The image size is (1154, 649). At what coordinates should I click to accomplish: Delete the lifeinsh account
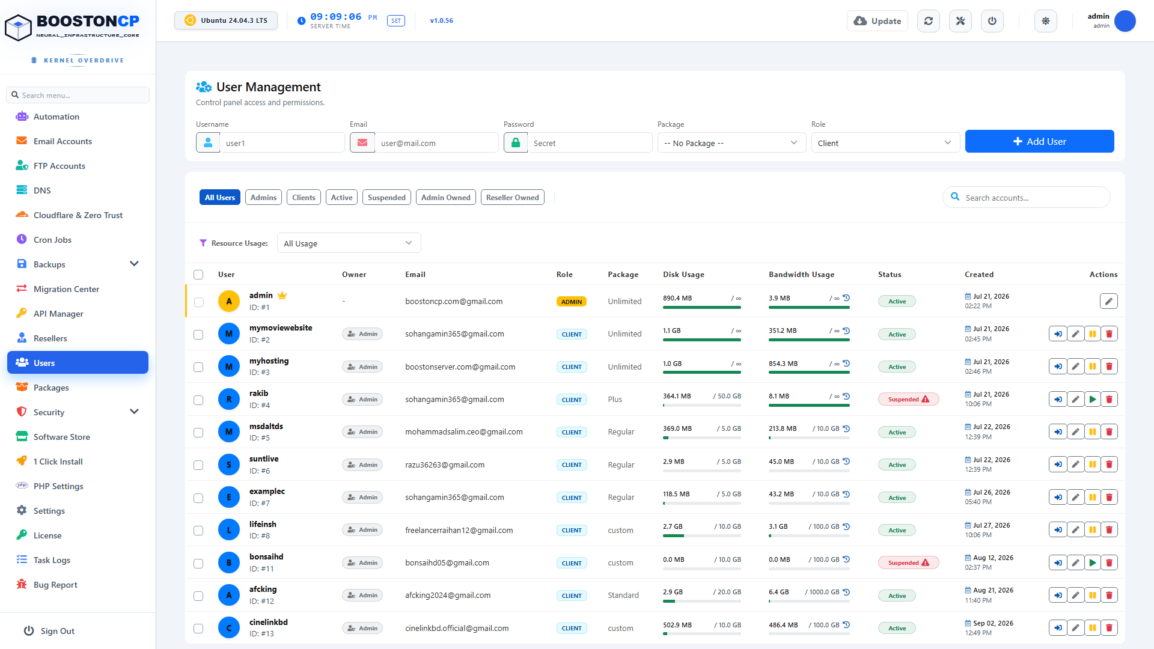tap(1110, 530)
